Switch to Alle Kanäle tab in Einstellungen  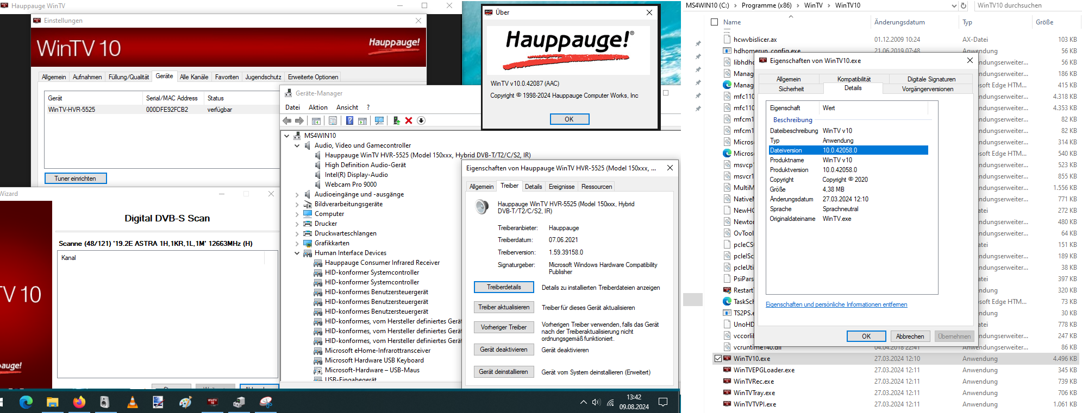[194, 77]
